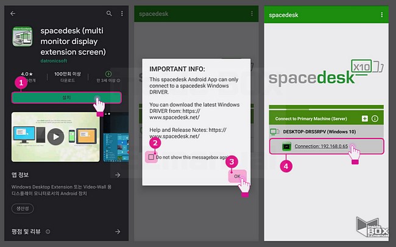This screenshot has height=247, width=396.
Task: Confirm the IMPORTANT INFO dialog with OK
Action: [237, 176]
